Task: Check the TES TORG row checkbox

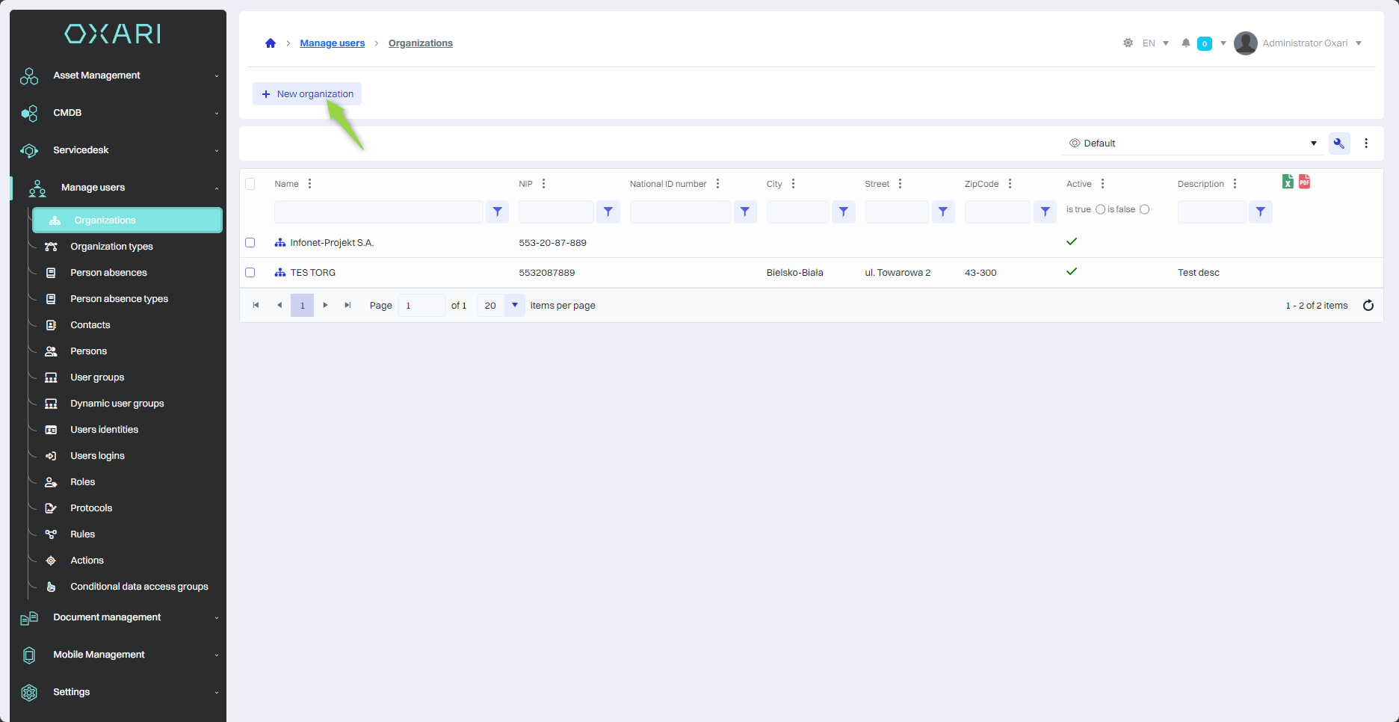Action: click(250, 273)
